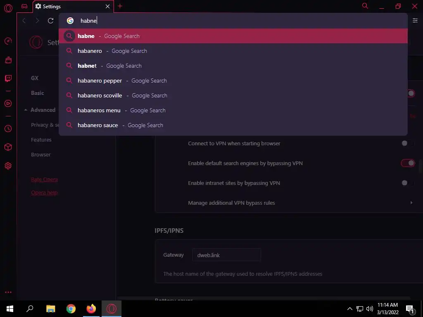The image size is (423, 317).
Task: Open Google Chrome from taskbar
Action: point(71,309)
